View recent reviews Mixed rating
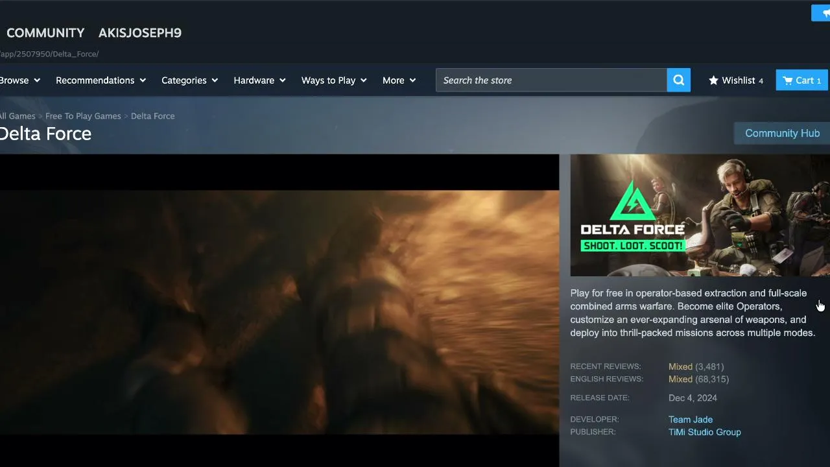 [680, 366]
